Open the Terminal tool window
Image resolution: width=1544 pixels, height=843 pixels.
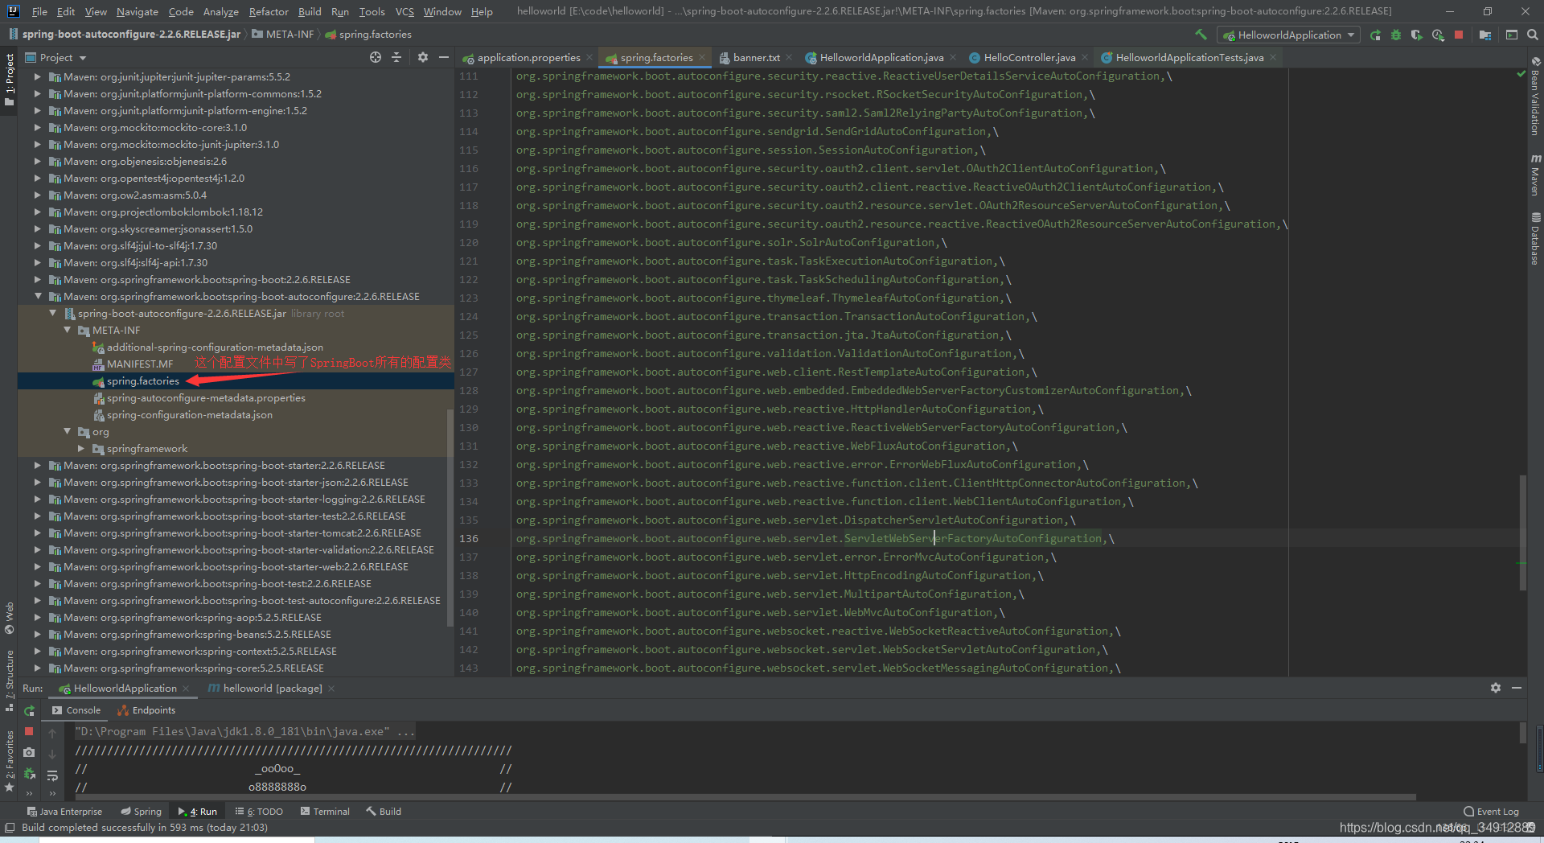point(325,812)
